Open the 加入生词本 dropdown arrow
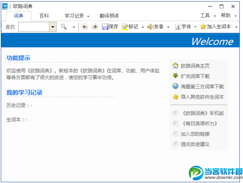The height and width of the screenshot is (183, 243). pos(236,27)
